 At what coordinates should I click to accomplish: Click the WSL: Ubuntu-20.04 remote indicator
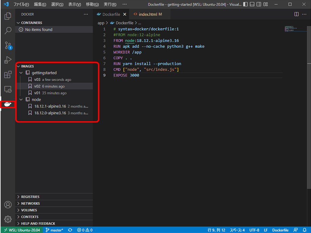tap(22, 230)
